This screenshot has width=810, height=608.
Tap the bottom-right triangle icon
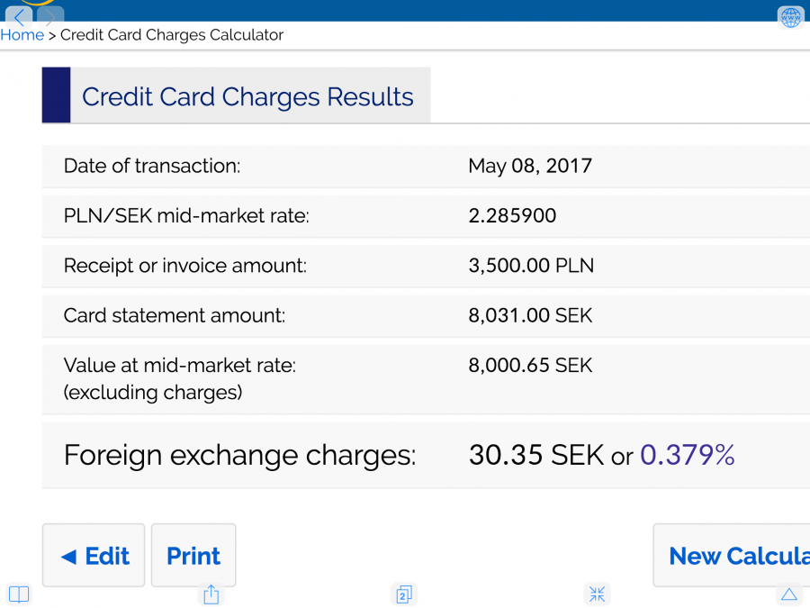(788, 594)
